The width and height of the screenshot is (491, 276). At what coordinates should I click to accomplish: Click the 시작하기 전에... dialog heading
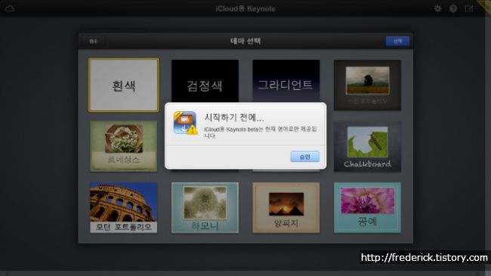[x=234, y=118]
